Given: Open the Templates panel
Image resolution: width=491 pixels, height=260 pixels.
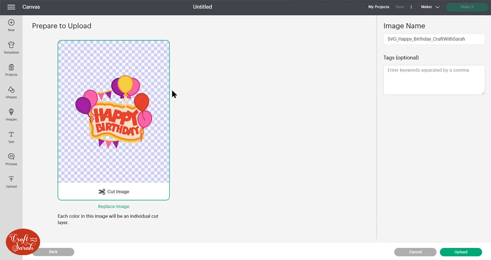Looking at the screenshot, I should pyautogui.click(x=11, y=47).
